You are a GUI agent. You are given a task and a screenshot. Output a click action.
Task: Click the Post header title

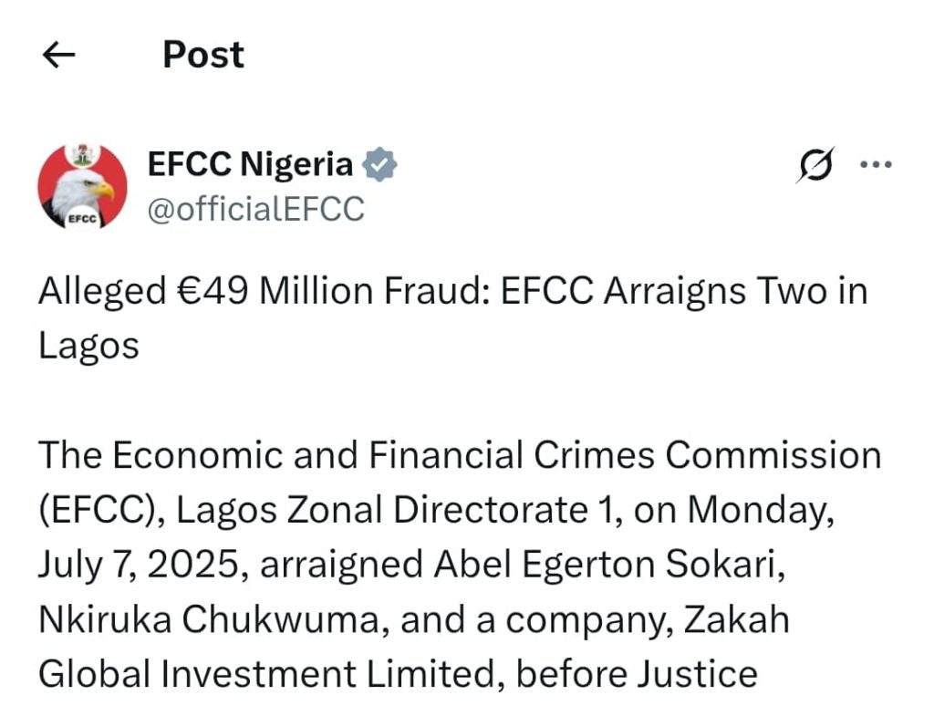click(x=203, y=55)
